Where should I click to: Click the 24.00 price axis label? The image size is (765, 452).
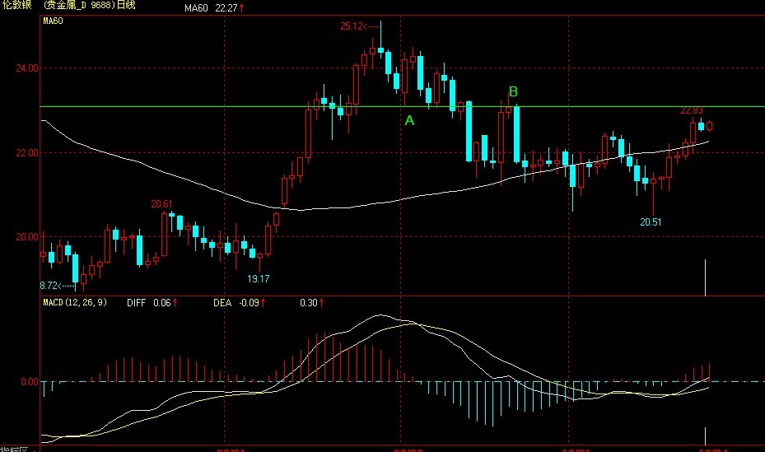(27, 68)
